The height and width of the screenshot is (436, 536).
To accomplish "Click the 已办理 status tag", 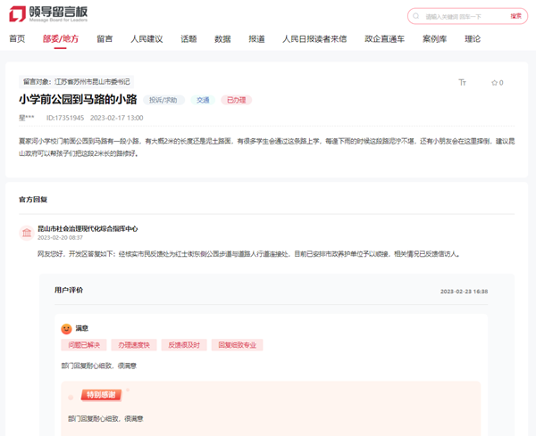I will pyautogui.click(x=236, y=100).
